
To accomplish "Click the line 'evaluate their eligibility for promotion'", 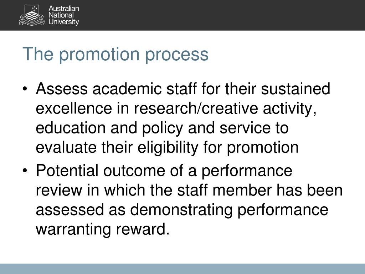I will [x=167, y=147].
